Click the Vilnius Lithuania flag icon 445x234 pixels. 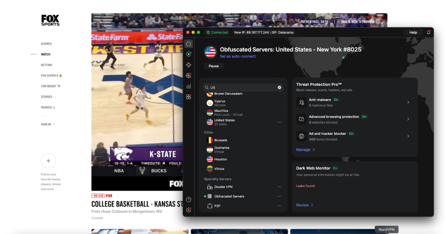(210, 169)
